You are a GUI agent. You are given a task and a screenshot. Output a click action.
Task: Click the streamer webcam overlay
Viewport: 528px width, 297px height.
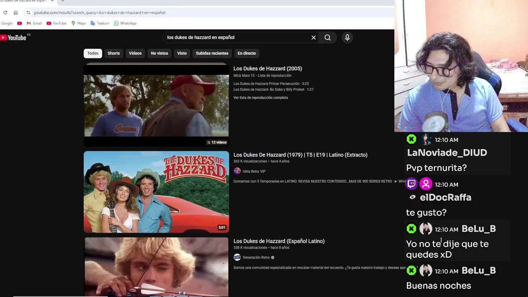(461, 66)
